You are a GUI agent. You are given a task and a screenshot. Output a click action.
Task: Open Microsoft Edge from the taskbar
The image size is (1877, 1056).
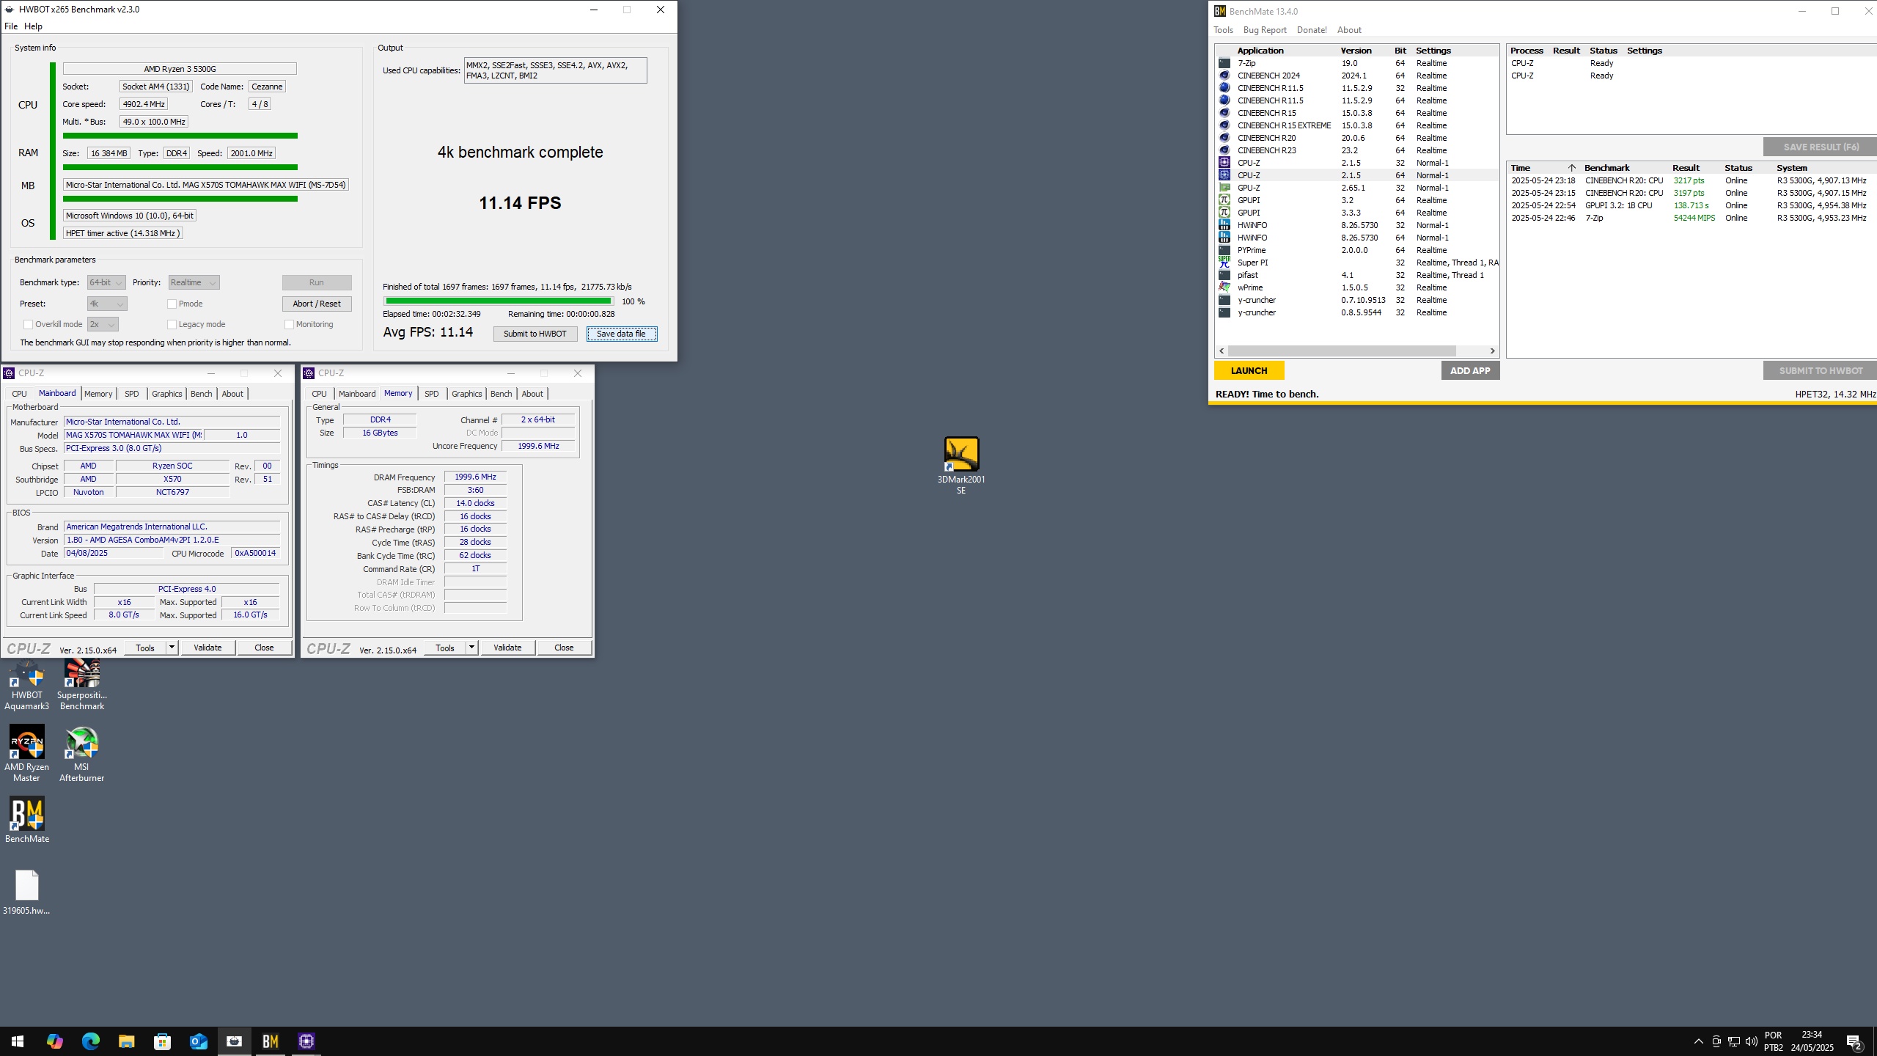coord(91,1041)
